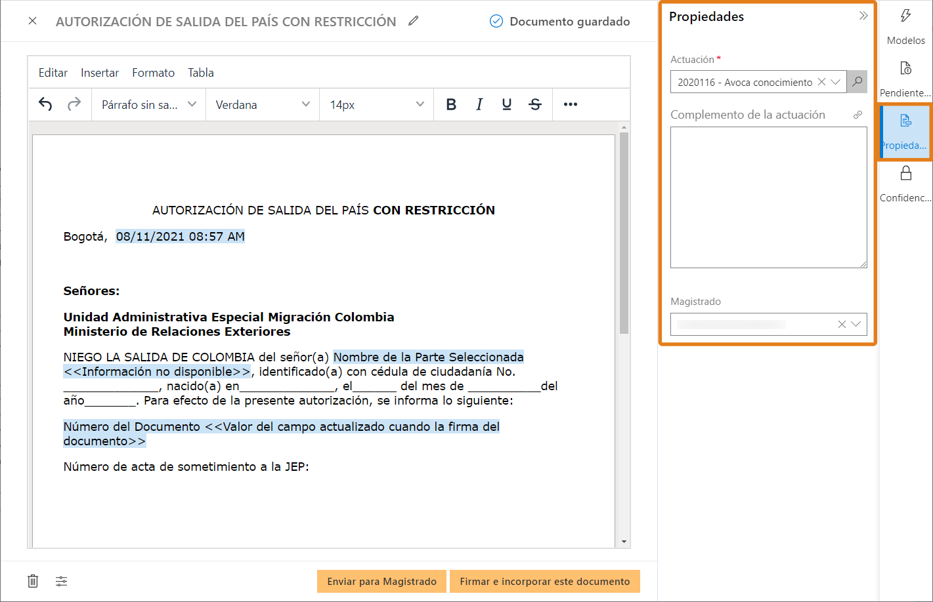Open the Insertar menu
The image size is (933, 602).
coord(100,73)
